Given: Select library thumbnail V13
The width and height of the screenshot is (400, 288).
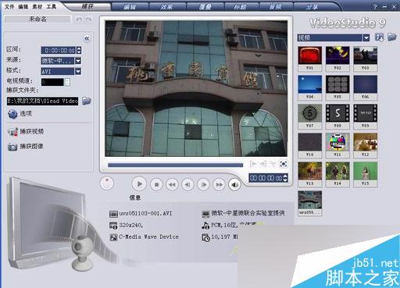Looking at the screenshot, I should tap(309, 174).
